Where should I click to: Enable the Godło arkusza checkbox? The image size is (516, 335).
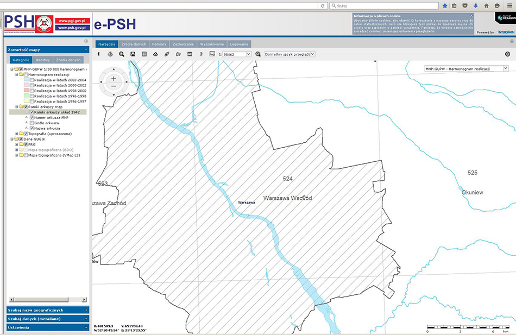pyautogui.click(x=32, y=123)
